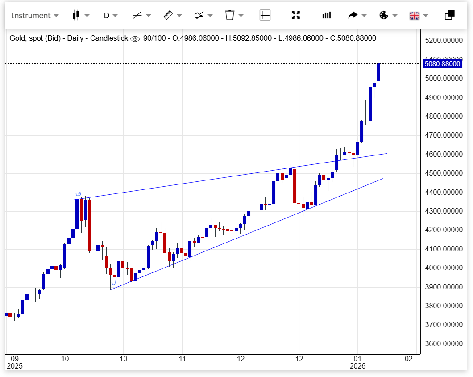Image resolution: width=473 pixels, height=377 pixels.
Task: Toggle the crosshair cursor mode
Action: (x=265, y=15)
